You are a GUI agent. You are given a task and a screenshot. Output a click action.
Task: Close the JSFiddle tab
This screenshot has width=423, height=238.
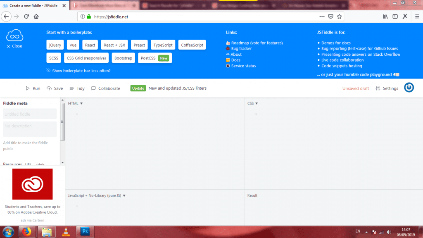pyautogui.click(x=64, y=5)
